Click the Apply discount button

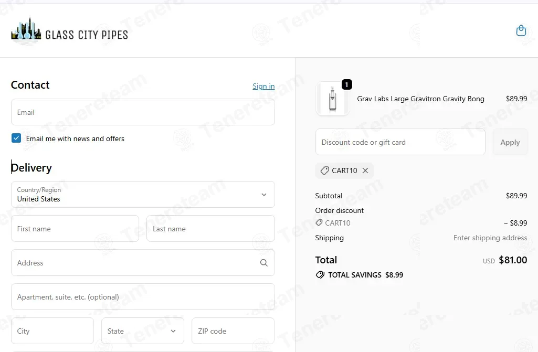[x=510, y=142]
